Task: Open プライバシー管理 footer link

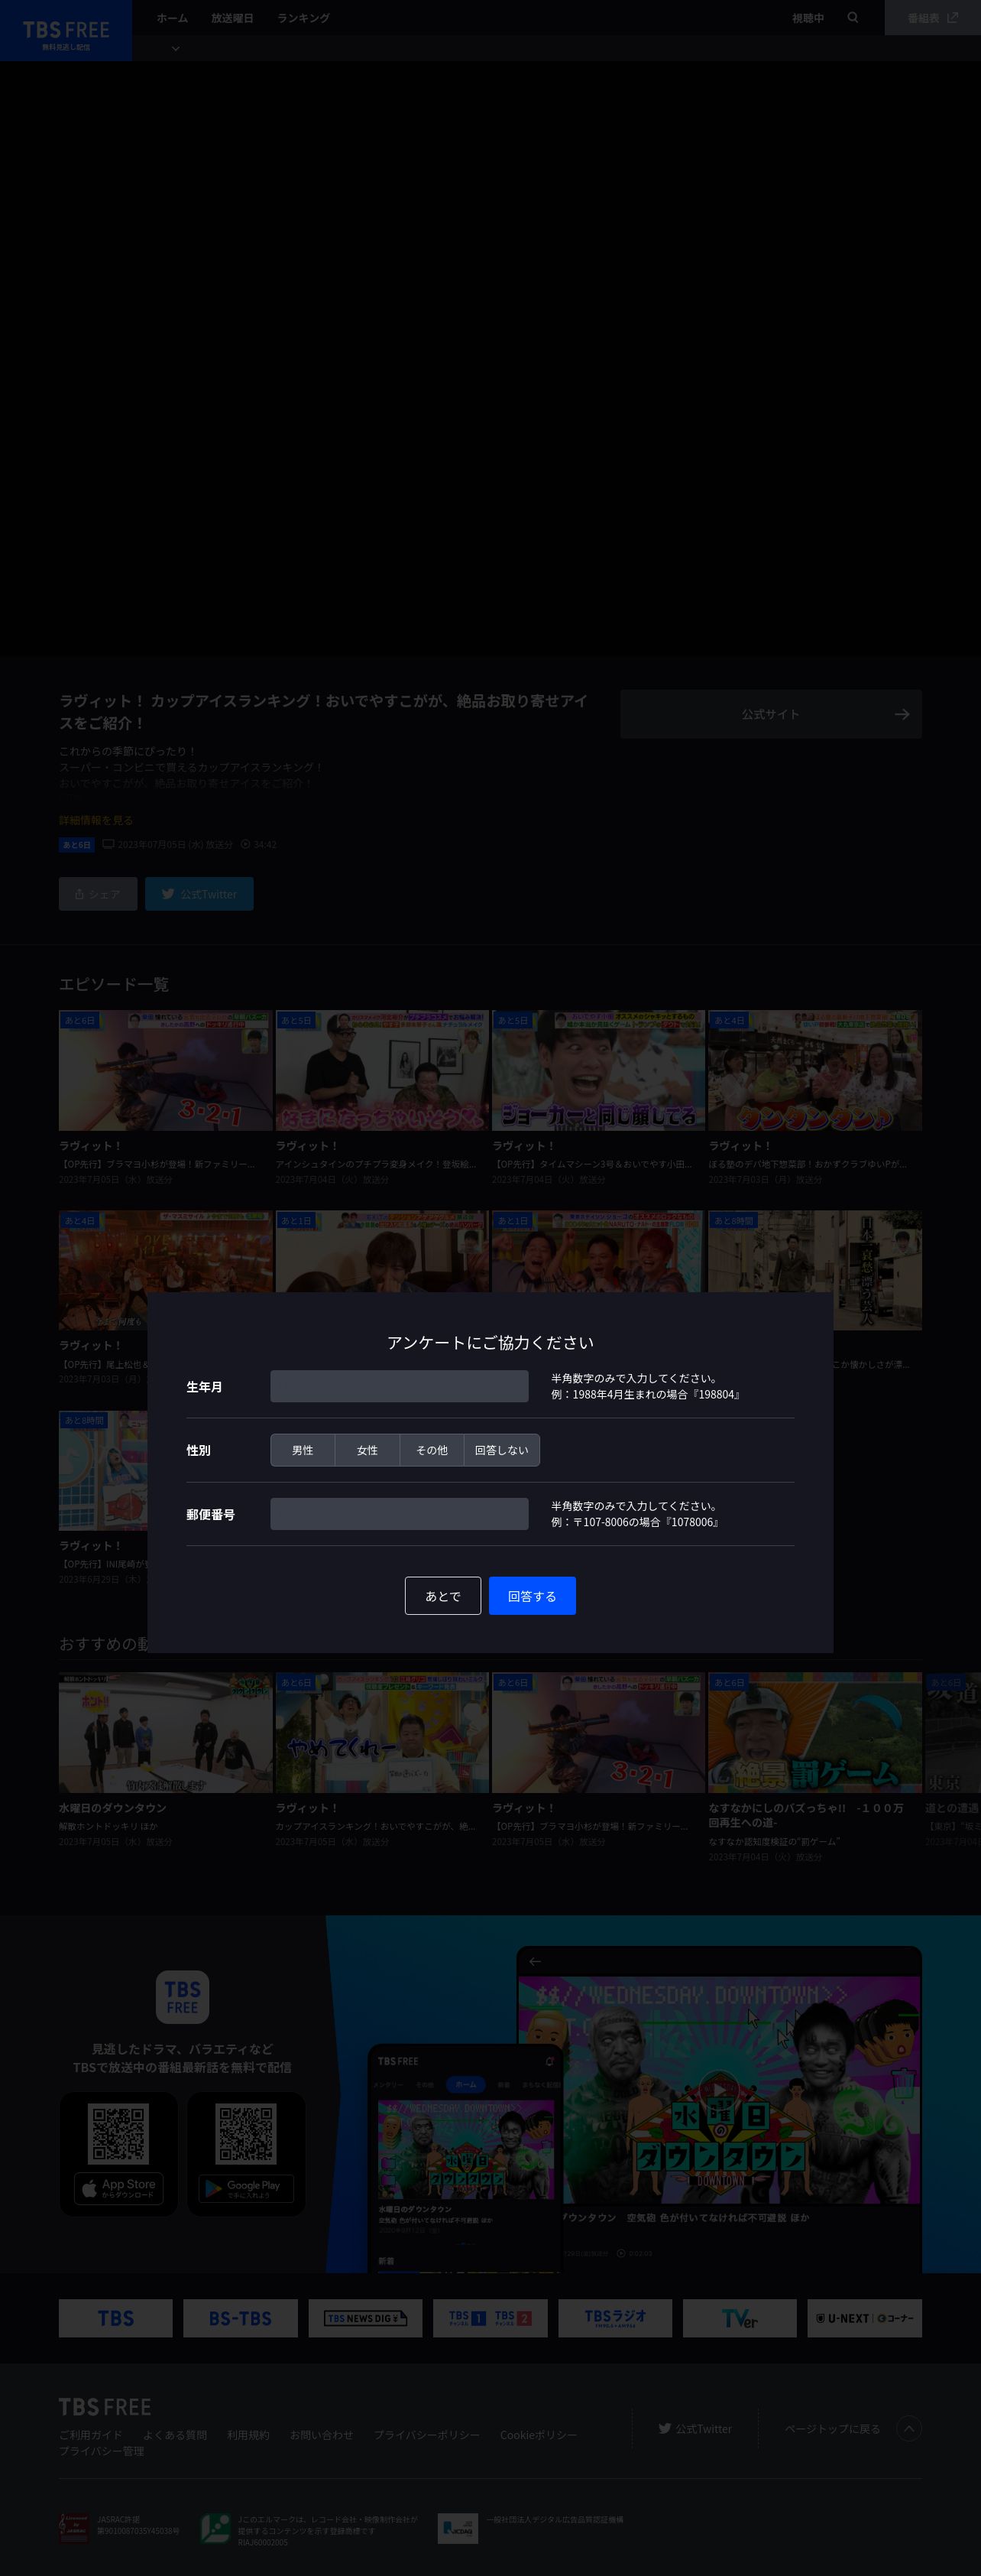Action: [x=102, y=2451]
